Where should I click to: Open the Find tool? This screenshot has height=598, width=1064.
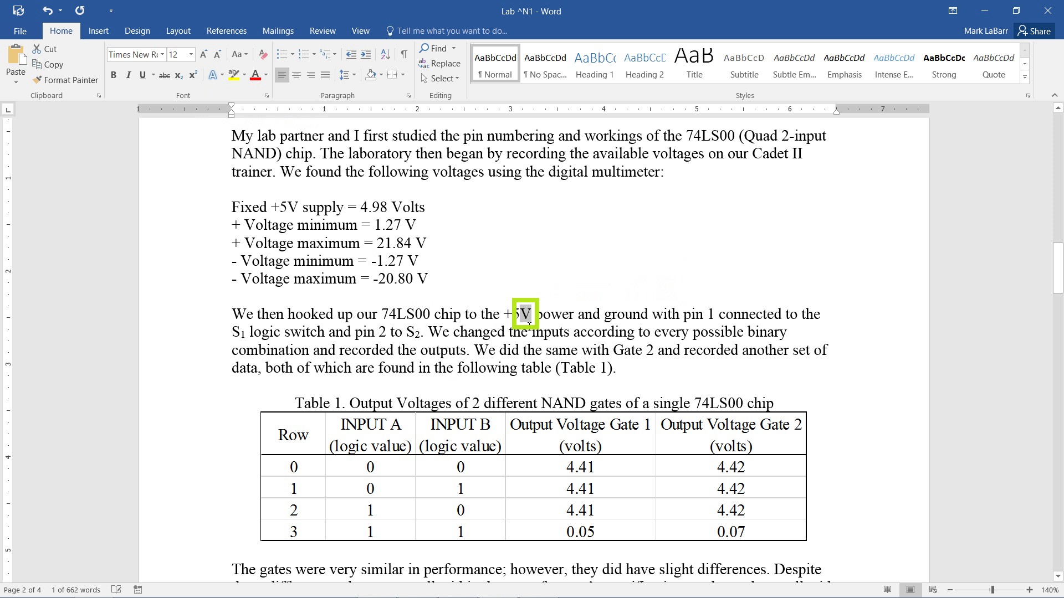tap(437, 48)
